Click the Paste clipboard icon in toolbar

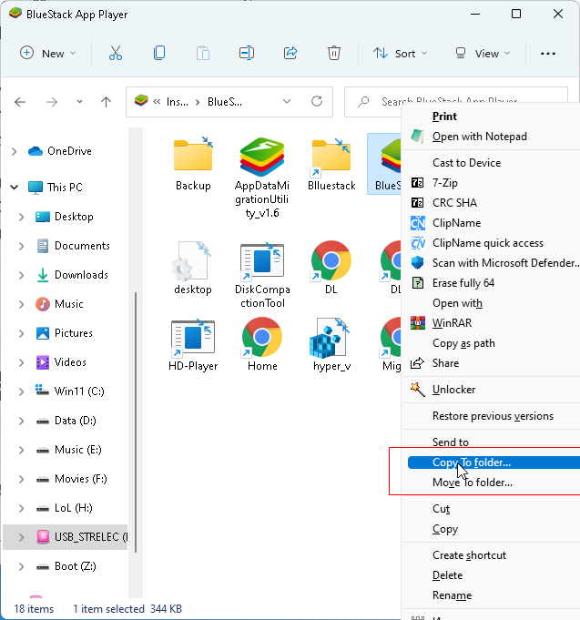(203, 53)
